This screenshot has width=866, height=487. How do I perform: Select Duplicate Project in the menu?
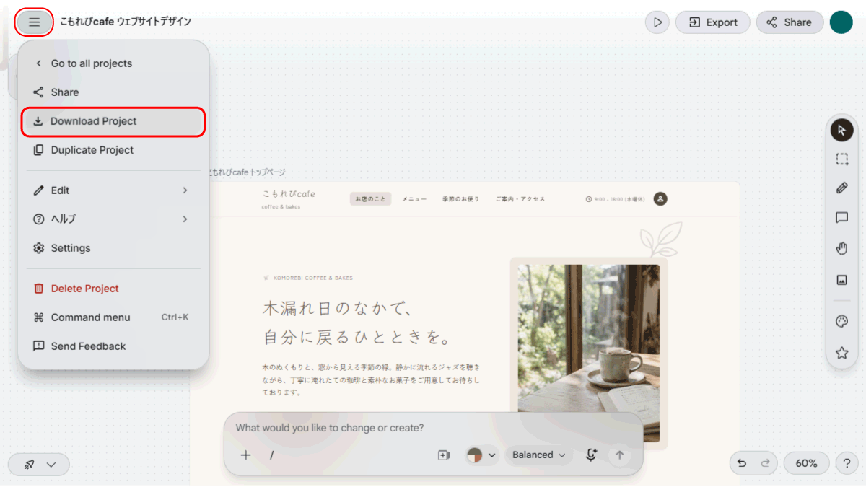point(113,150)
